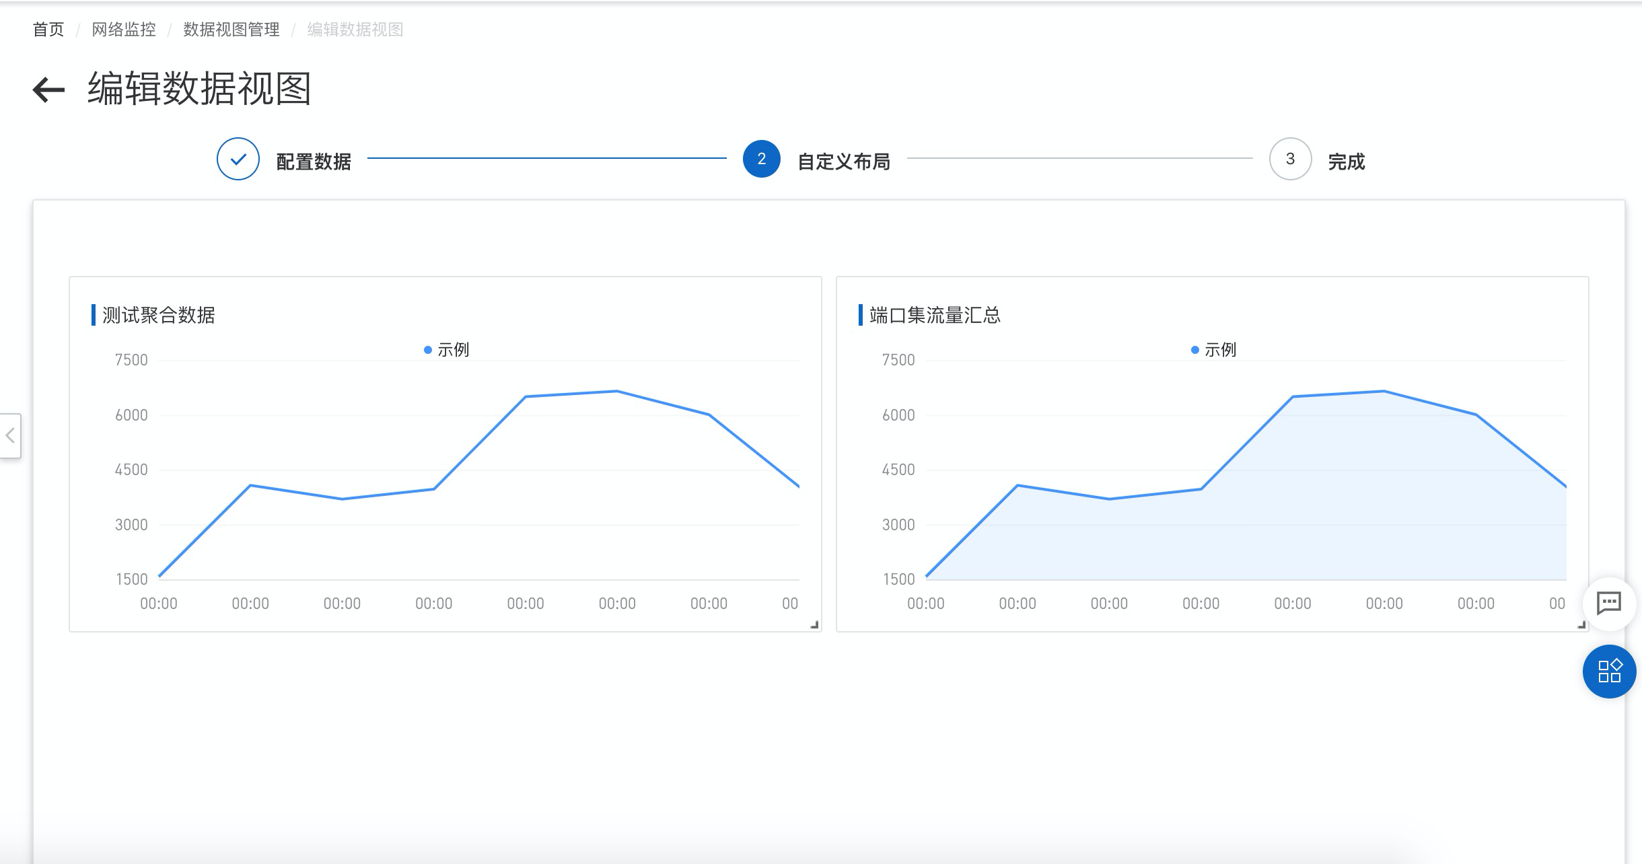
Task: Toggle 示例 legend in 端口集流量汇总 chart
Action: click(1213, 350)
